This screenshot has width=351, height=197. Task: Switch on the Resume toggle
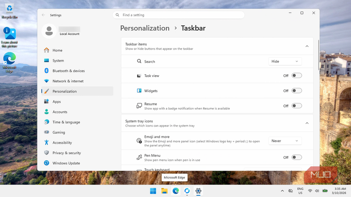(x=297, y=106)
